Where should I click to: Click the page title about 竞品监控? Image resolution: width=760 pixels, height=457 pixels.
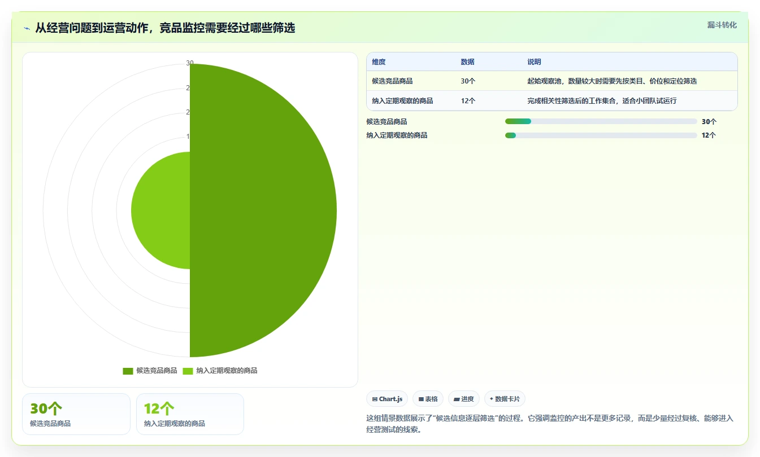coord(165,28)
